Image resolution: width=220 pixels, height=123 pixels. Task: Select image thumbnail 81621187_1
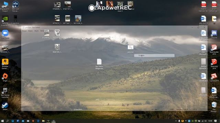(68, 6)
